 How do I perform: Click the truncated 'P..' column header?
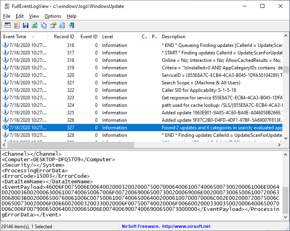(x=154, y=37)
